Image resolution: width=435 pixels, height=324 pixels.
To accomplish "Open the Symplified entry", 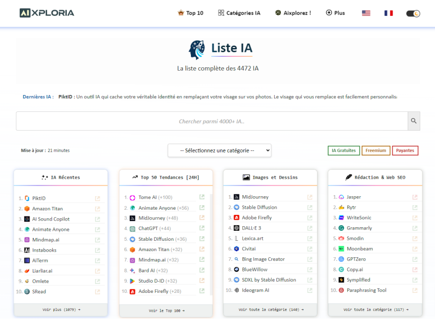I will [x=359, y=280].
